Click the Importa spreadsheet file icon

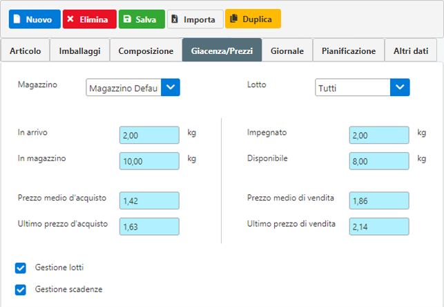[x=175, y=19]
